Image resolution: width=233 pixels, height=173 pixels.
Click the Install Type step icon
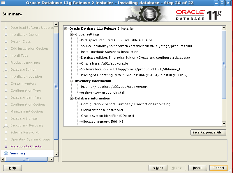6,56
